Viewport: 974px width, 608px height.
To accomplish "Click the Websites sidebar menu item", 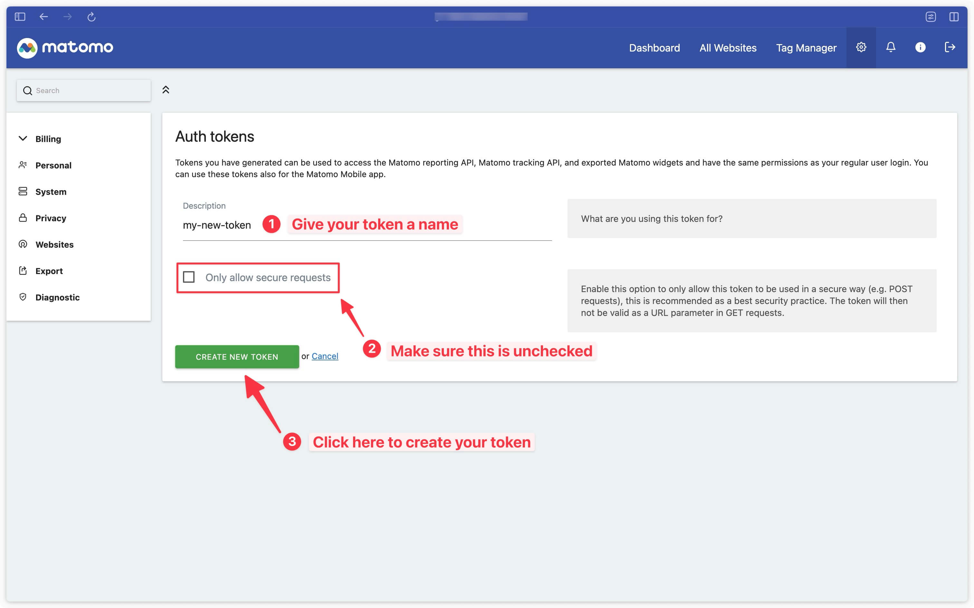I will tap(55, 244).
